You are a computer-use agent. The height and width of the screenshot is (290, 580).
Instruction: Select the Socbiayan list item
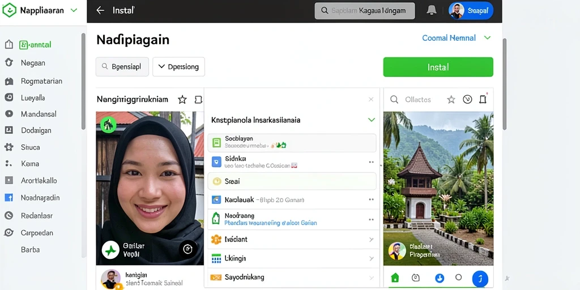click(292, 142)
